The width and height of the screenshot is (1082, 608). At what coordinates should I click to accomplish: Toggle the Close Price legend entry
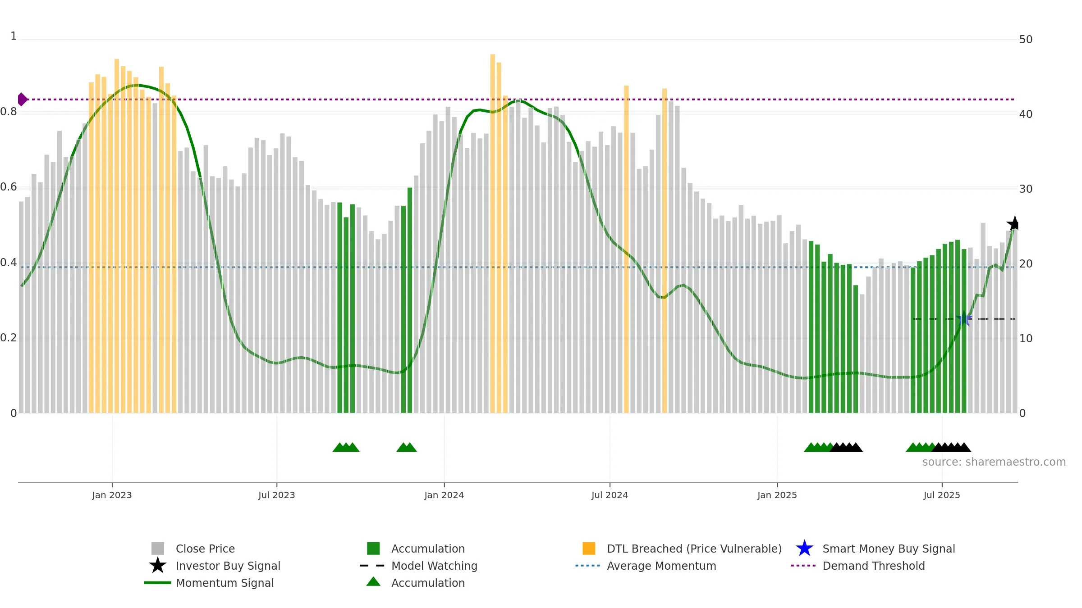tap(193, 549)
